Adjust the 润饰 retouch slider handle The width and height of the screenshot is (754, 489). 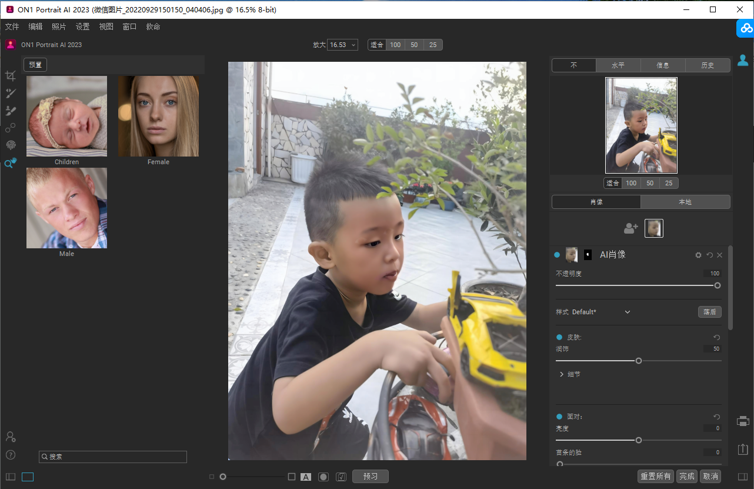639,361
